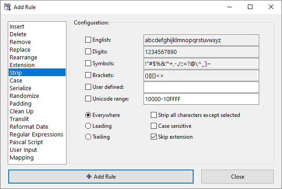This screenshot has width=282, height=189.
Task: Enable the Symbols checkbox
Action: [x=88, y=63]
